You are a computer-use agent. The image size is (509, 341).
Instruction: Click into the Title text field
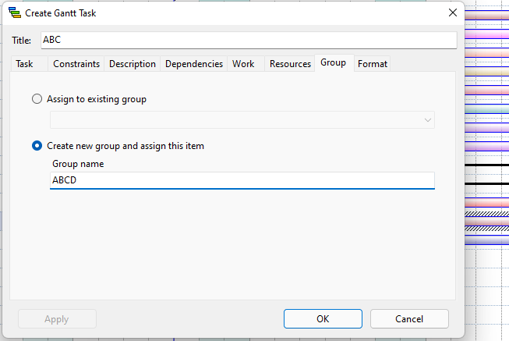248,40
